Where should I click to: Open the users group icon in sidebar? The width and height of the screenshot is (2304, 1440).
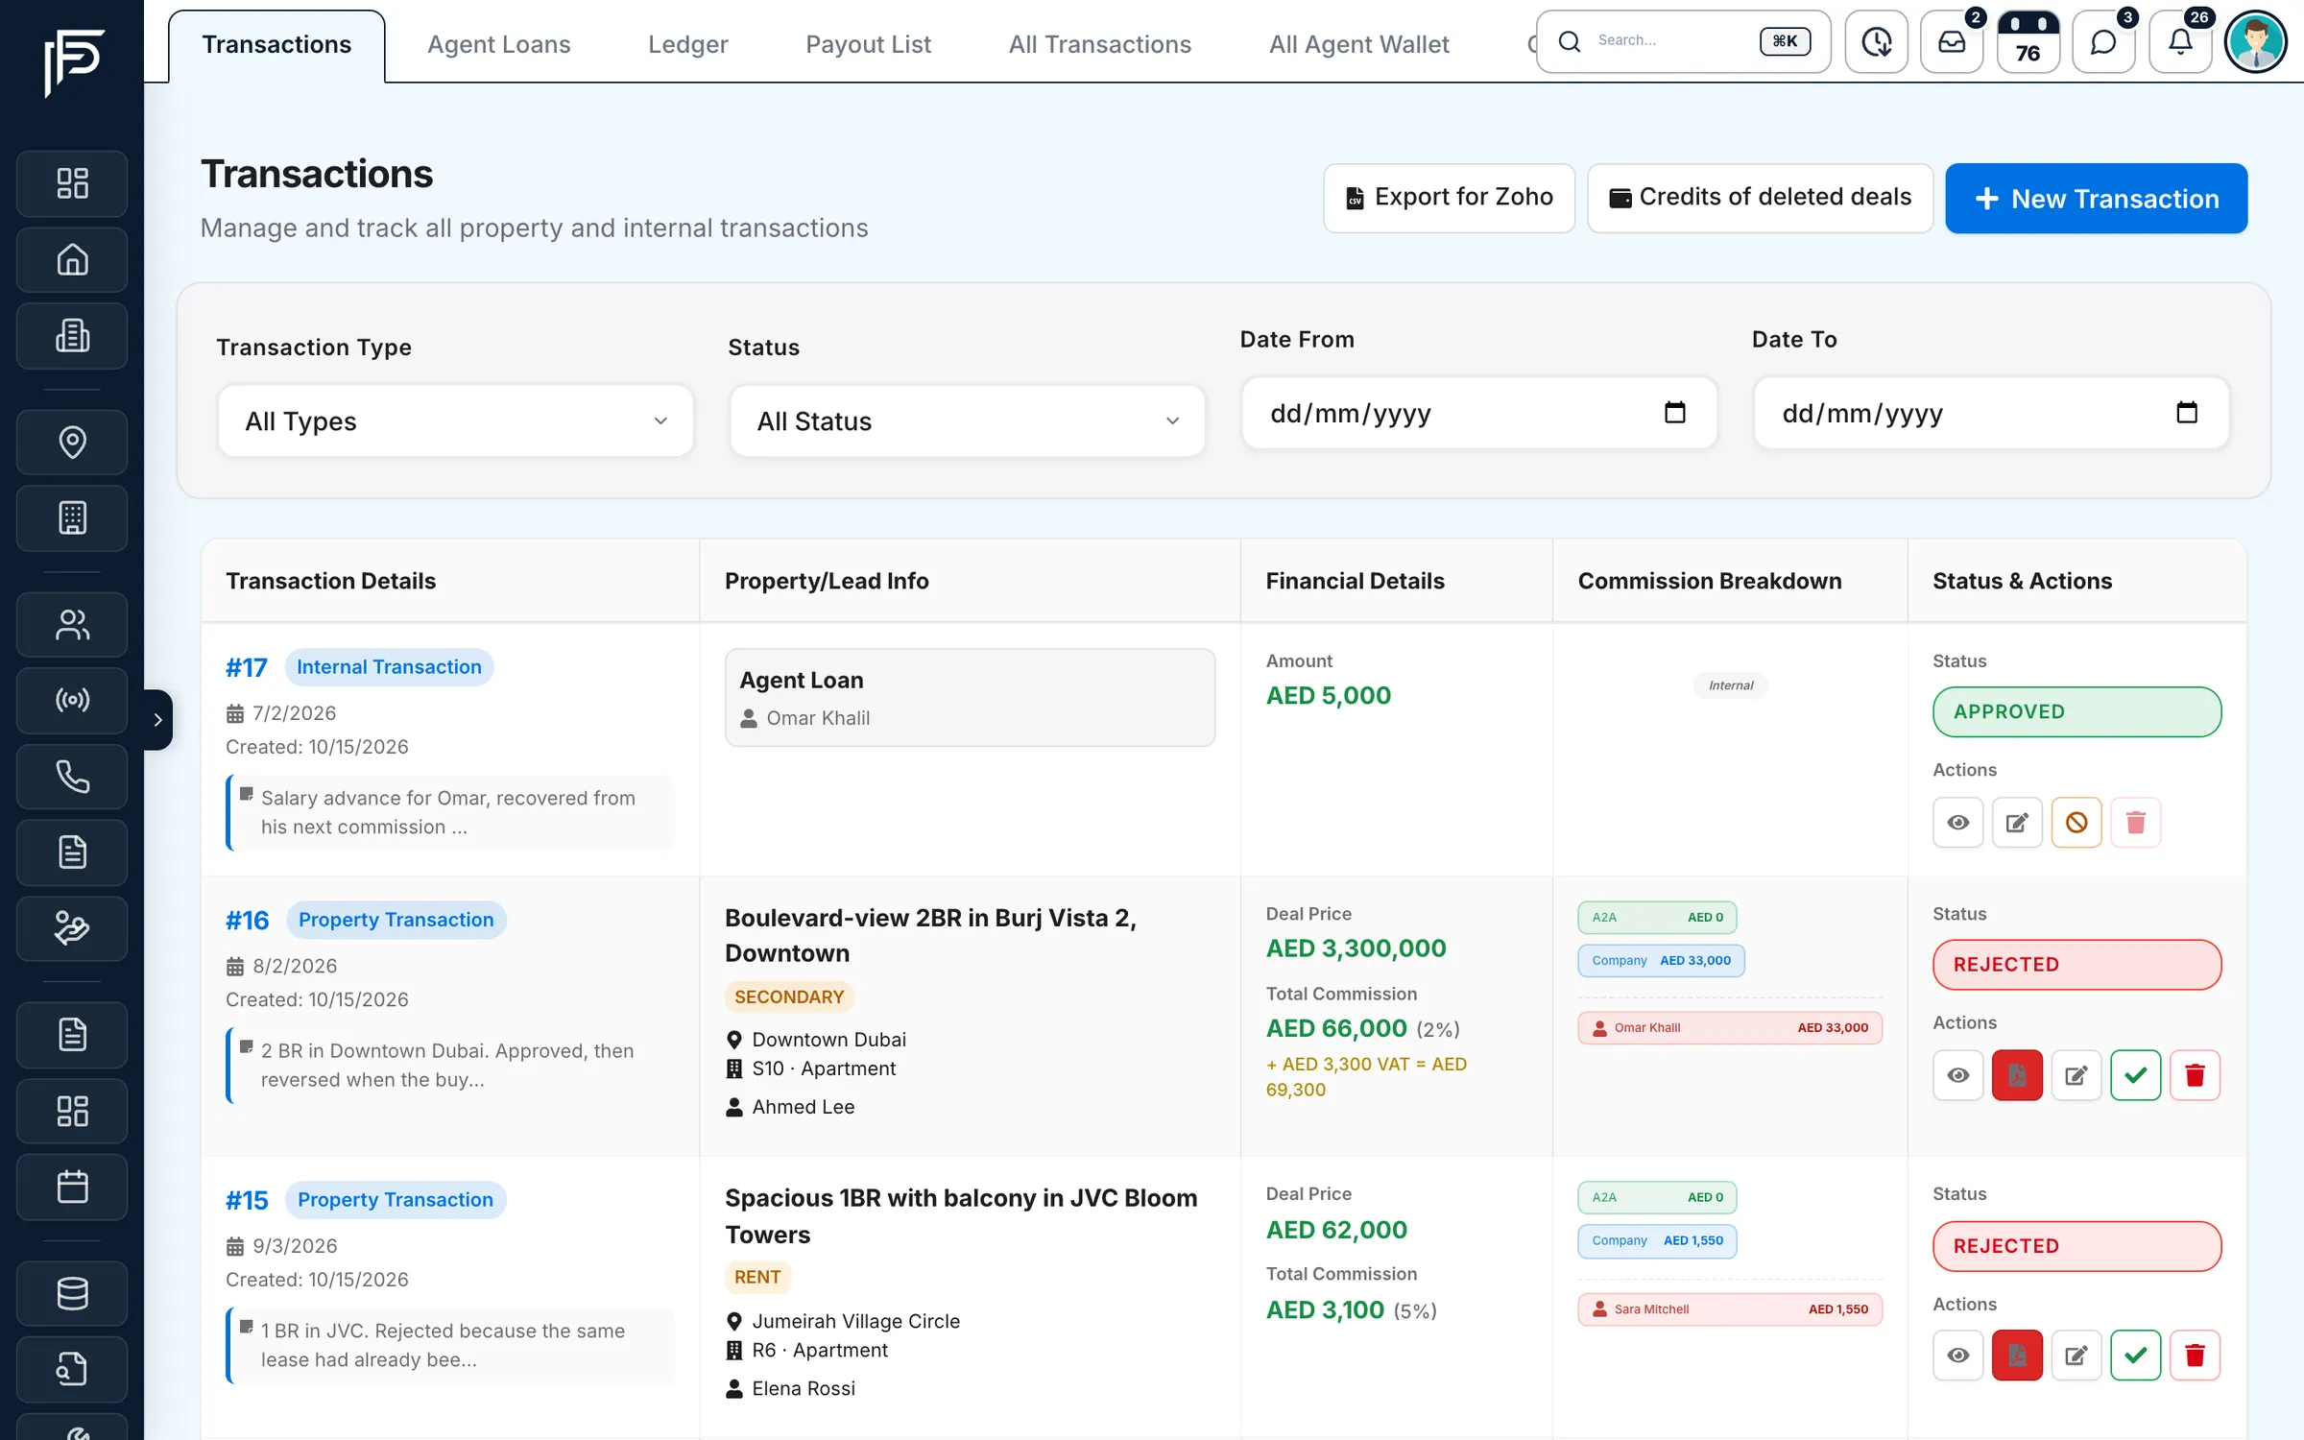[72, 624]
